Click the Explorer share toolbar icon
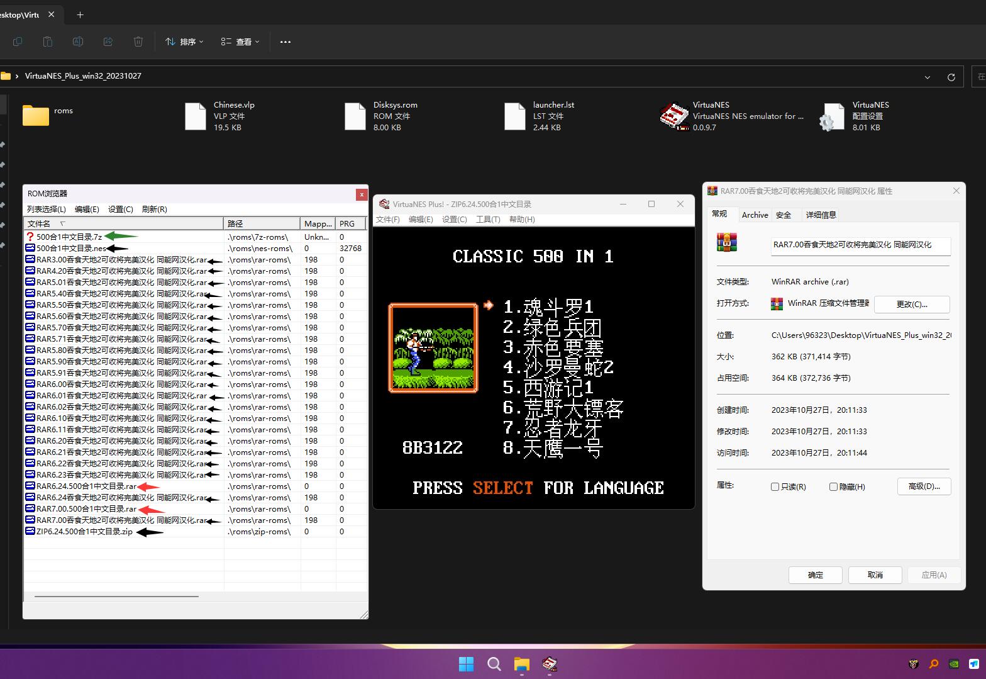The height and width of the screenshot is (679, 986). click(108, 42)
